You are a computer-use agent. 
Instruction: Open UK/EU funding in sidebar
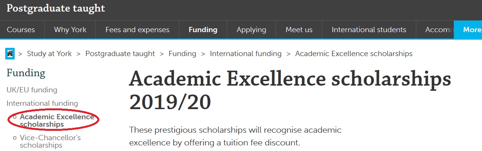point(32,90)
